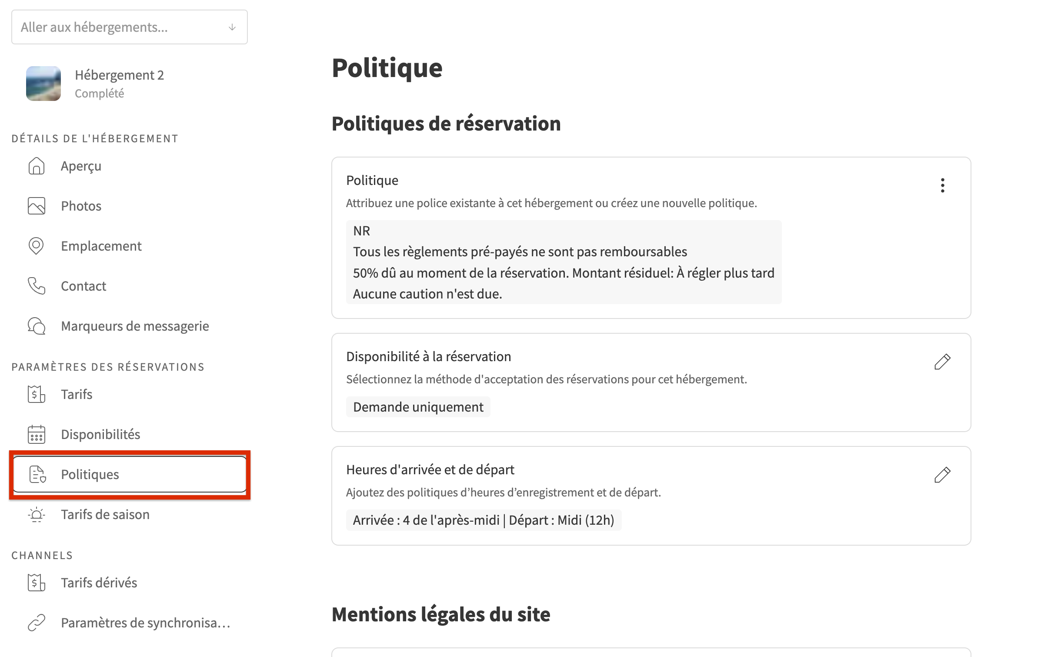Viewport: 1041px width, 657px height.
Task: Click the Hébergement 2 beach thumbnail
Action: pos(43,84)
